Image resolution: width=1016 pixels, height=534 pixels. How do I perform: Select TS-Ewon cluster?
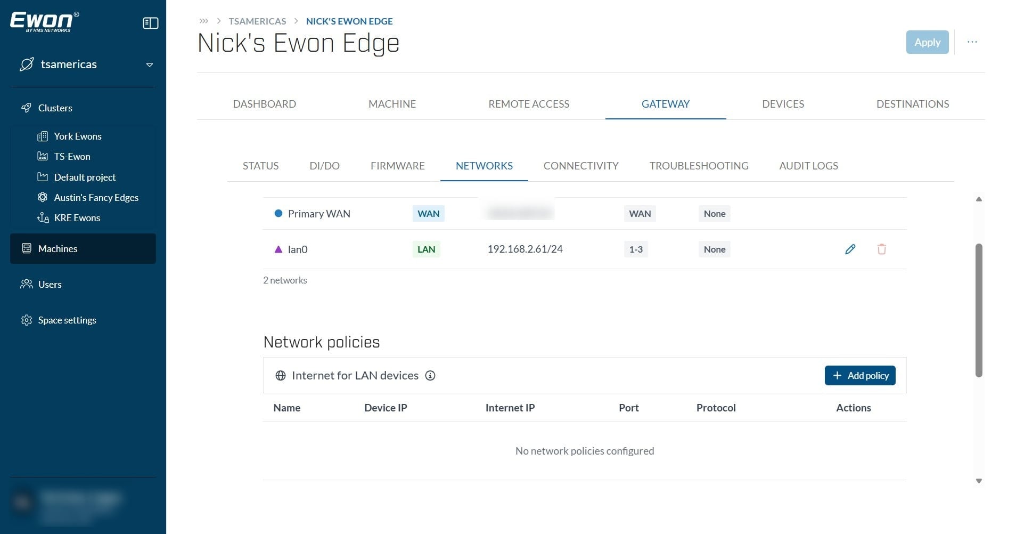coord(72,156)
